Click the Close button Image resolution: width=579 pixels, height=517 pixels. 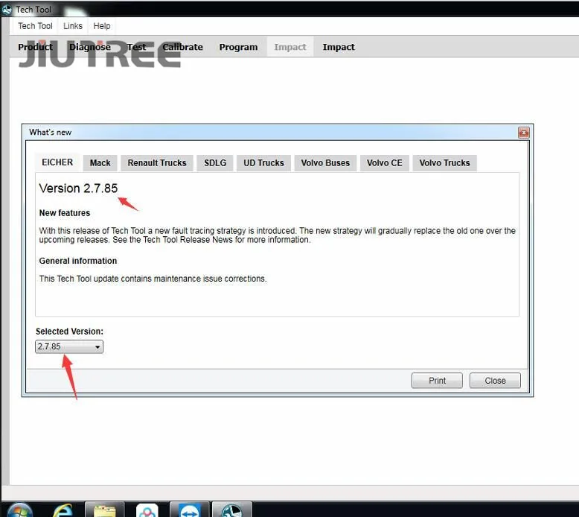pos(495,381)
